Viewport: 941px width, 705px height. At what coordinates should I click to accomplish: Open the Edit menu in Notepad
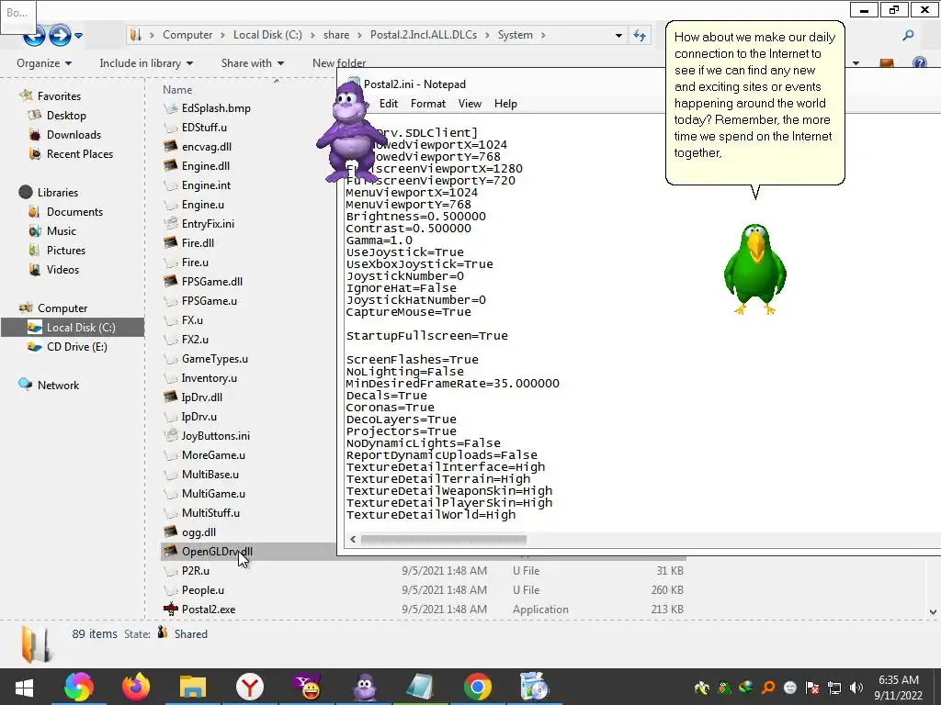(389, 104)
